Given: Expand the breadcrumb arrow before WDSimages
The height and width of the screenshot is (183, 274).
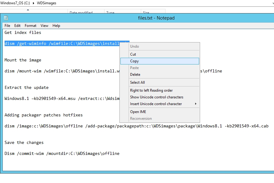Looking at the screenshot, I should [33, 3].
